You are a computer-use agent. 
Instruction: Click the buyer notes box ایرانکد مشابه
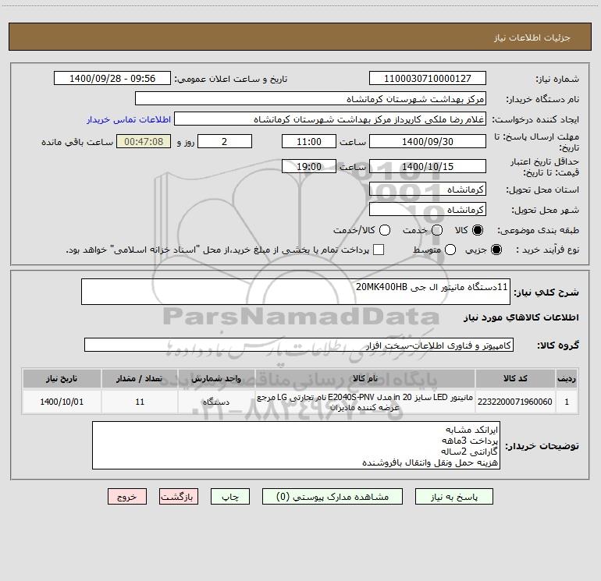coord(296,445)
